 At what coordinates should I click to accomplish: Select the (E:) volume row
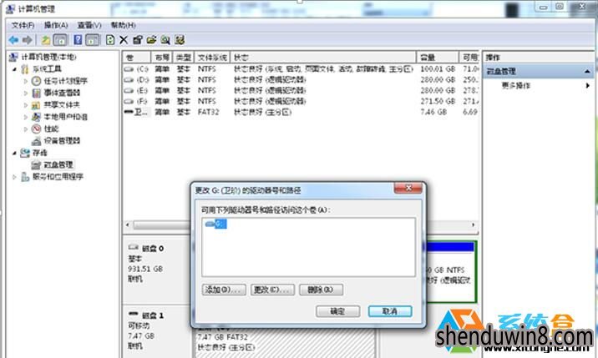click(301, 90)
